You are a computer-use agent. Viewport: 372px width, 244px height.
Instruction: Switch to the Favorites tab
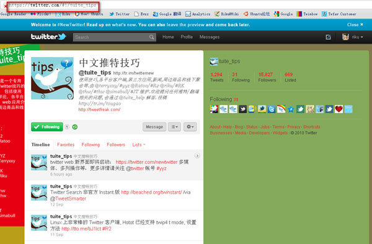click(66, 145)
